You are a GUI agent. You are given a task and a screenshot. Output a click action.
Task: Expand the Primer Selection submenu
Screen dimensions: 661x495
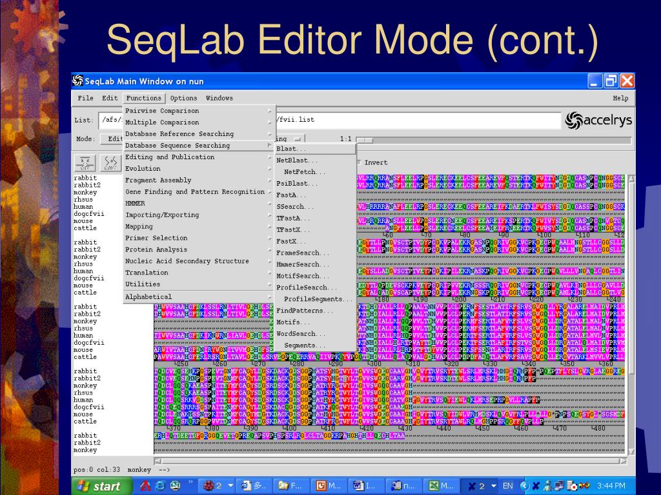(199, 238)
